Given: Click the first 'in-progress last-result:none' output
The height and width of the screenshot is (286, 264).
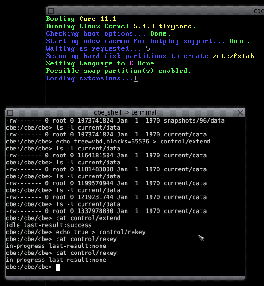Looking at the screenshot, I should tap(56, 246).
